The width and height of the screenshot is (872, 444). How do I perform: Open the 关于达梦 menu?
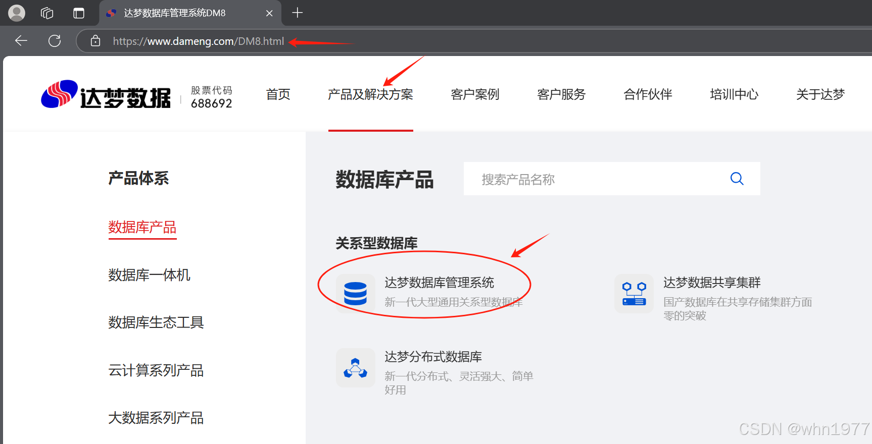(x=820, y=94)
